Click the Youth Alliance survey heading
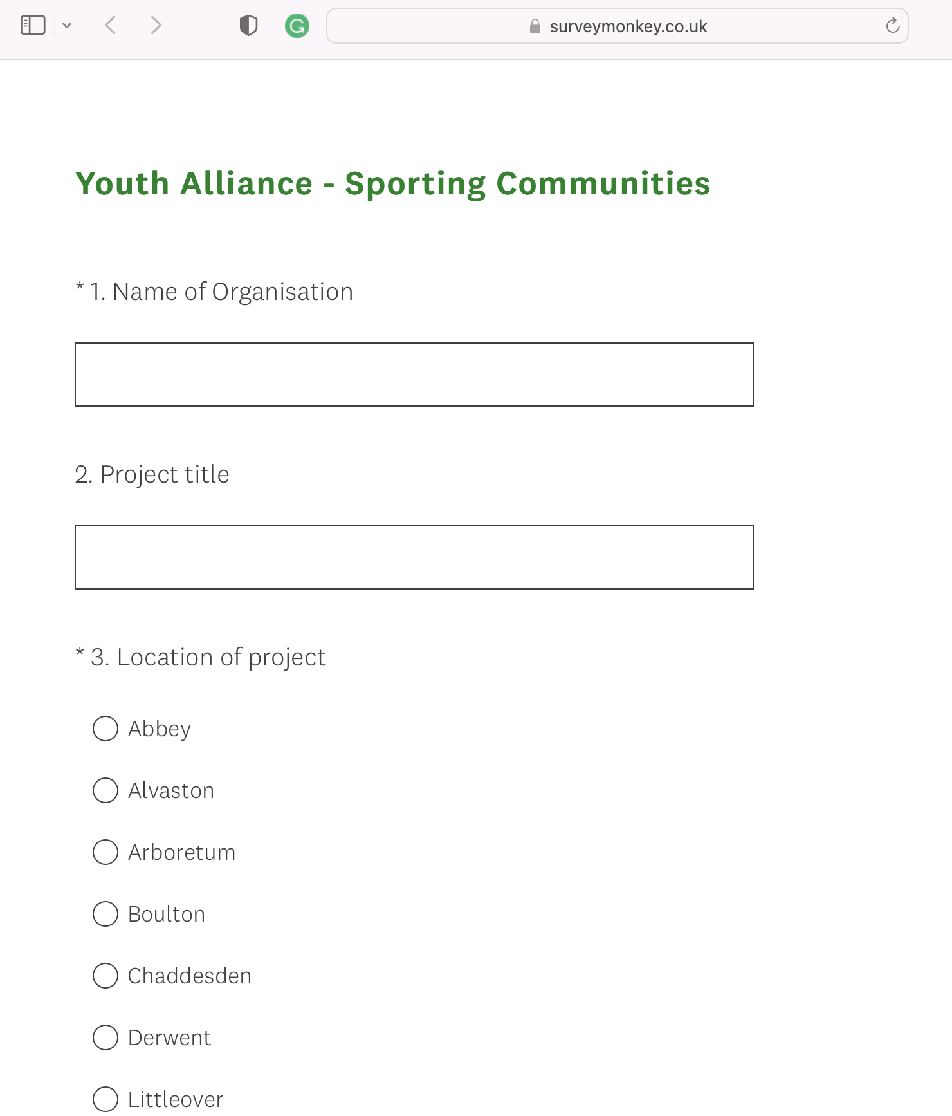The image size is (952, 1116). [393, 184]
